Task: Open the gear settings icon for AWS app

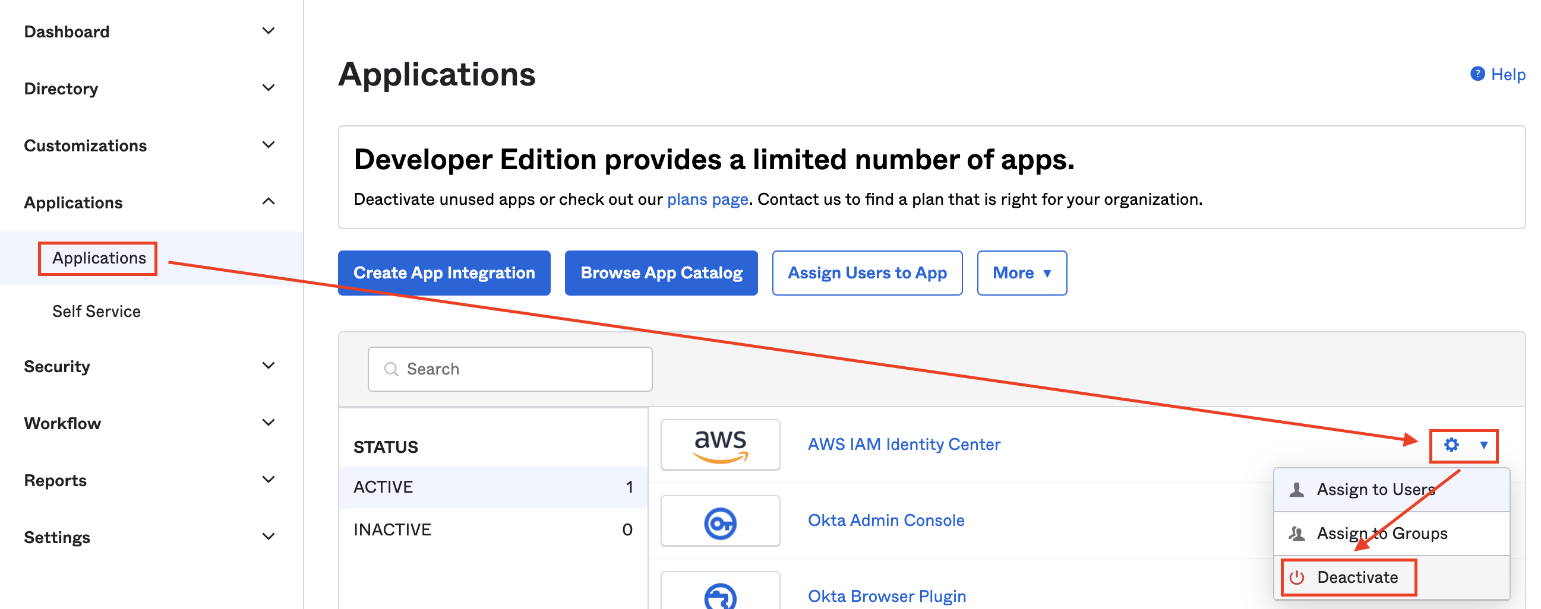Action: click(1451, 445)
